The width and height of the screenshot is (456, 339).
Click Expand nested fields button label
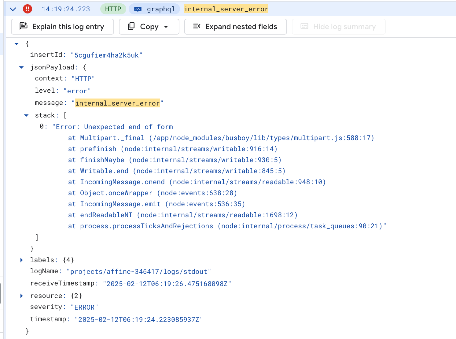click(241, 27)
